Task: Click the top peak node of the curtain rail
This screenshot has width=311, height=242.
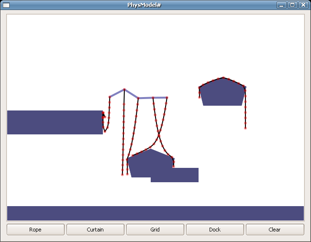Action: tap(124, 89)
